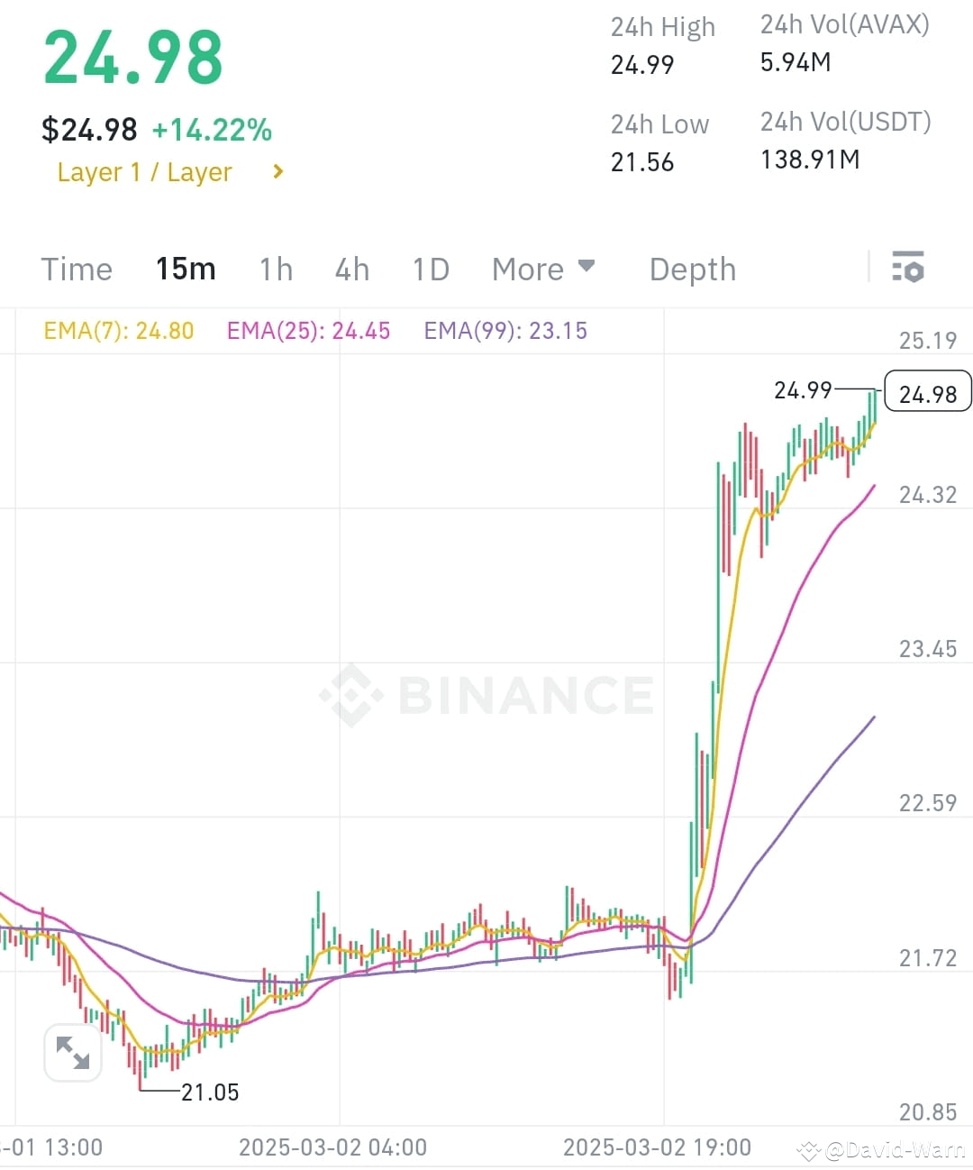Screen dimensions: 973x1170
Task: Toggle the EMA(7) indicator visibility
Action: [118, 331]
